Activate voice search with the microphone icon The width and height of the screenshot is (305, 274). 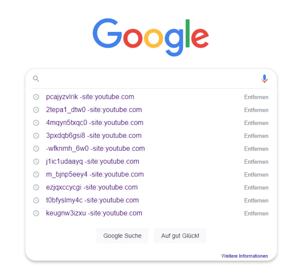[264, 78]
